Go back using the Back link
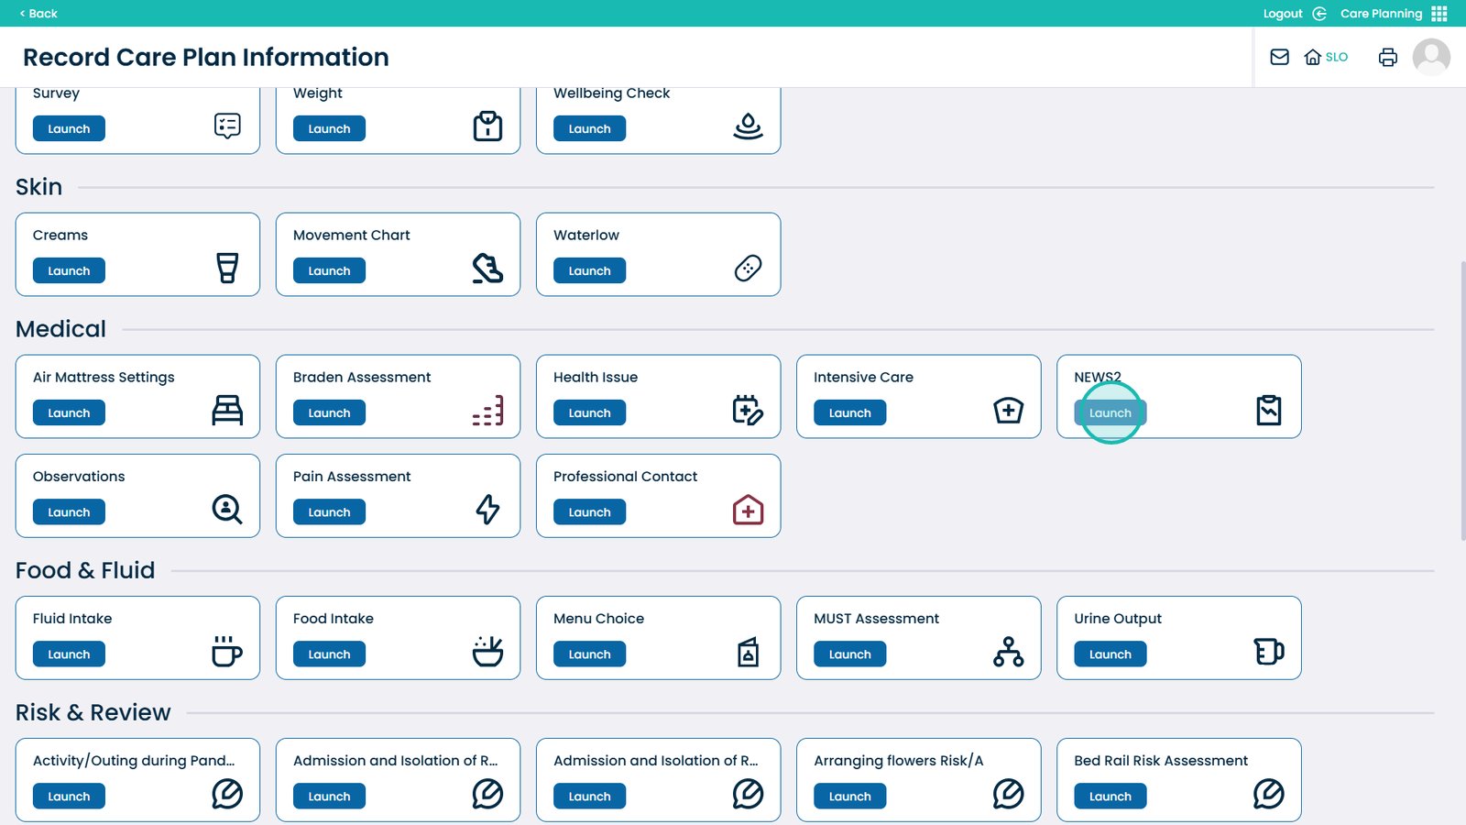This screenshot has width=1466, height=825. (38, 14)
